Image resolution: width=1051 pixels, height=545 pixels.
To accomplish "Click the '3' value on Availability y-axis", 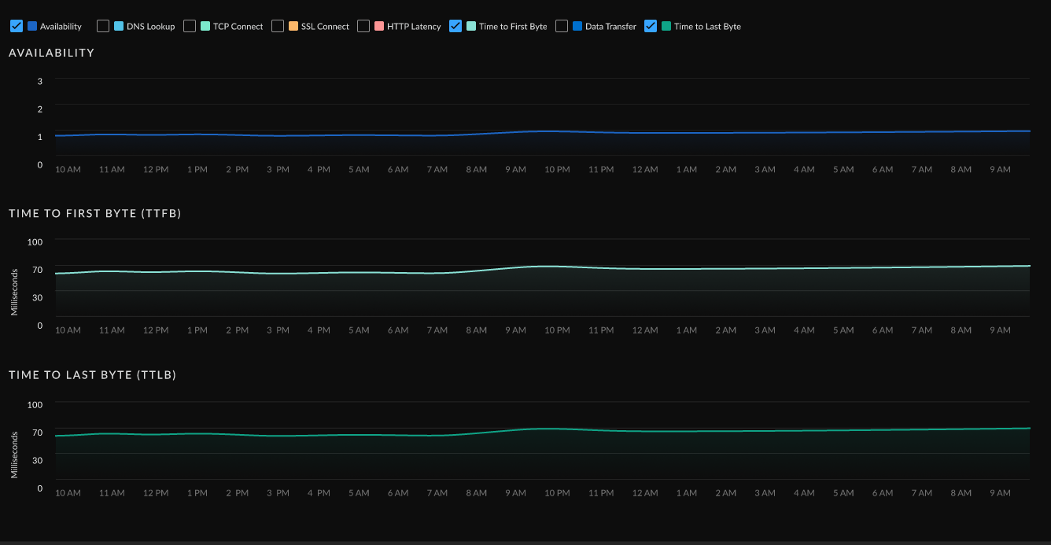I will 40,81.
